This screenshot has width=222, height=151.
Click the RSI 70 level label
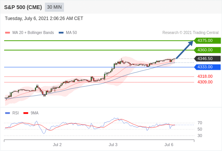pyautogui.click(x=200, y=123)
